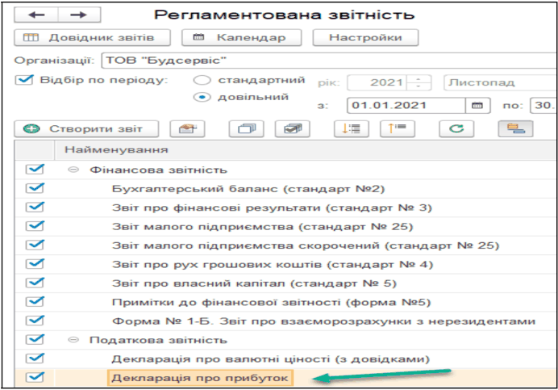Image resolution: width=558 pixels, height=390 pixels.
Task: Click the check all reports icon
Action: pyautogui.click(x=293, y=128)
